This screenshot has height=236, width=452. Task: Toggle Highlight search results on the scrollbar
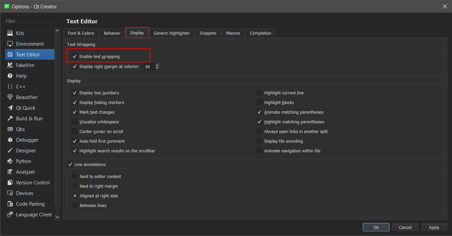click(75, 151)
